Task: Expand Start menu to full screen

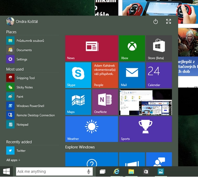Action: point(169,21)
